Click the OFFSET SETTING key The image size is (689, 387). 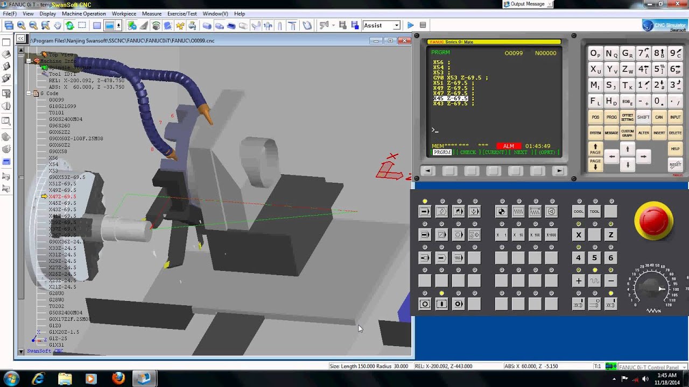(x=627, y=117)
